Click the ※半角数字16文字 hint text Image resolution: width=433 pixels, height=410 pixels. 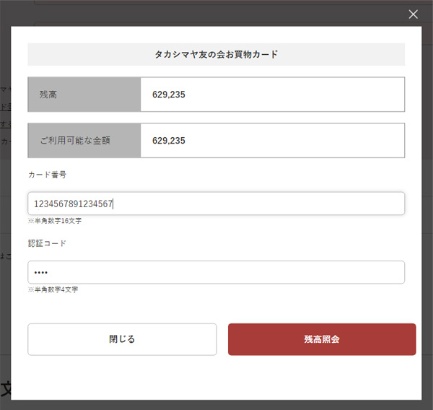(54, 221)
